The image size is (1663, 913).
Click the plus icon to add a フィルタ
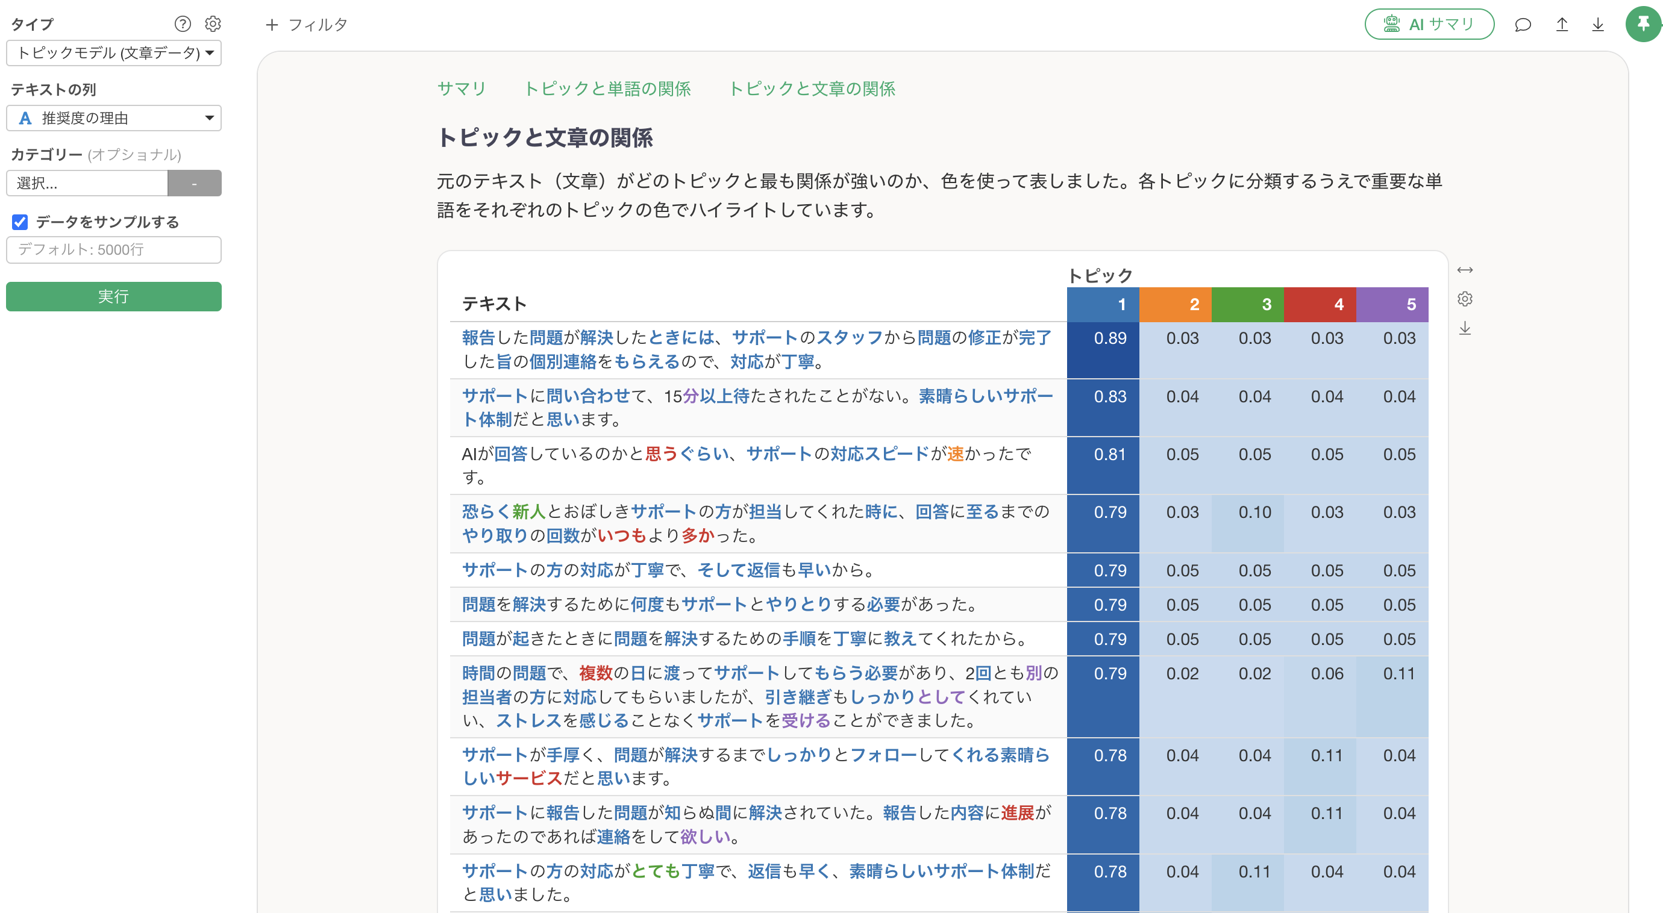272,25
